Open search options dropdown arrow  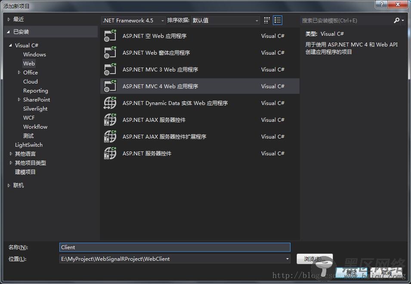(403, 20)
